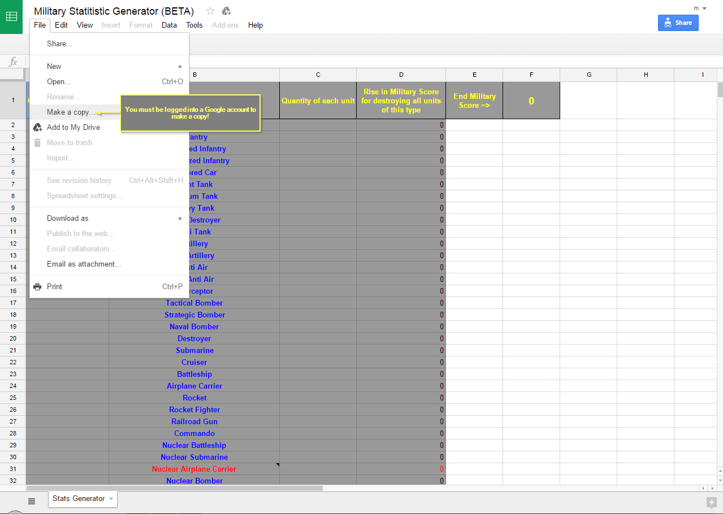Screen dimensions: 723x514
Task: Click the Railroad Gun cell
Action: (x=194, y=422)
